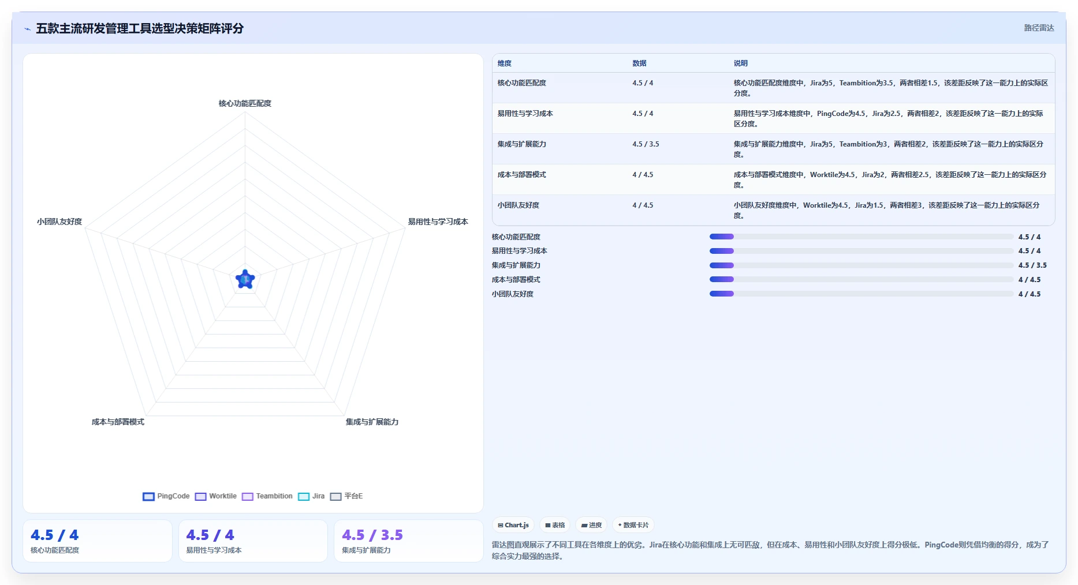Click the header icon beside the title

pos(28,29)
